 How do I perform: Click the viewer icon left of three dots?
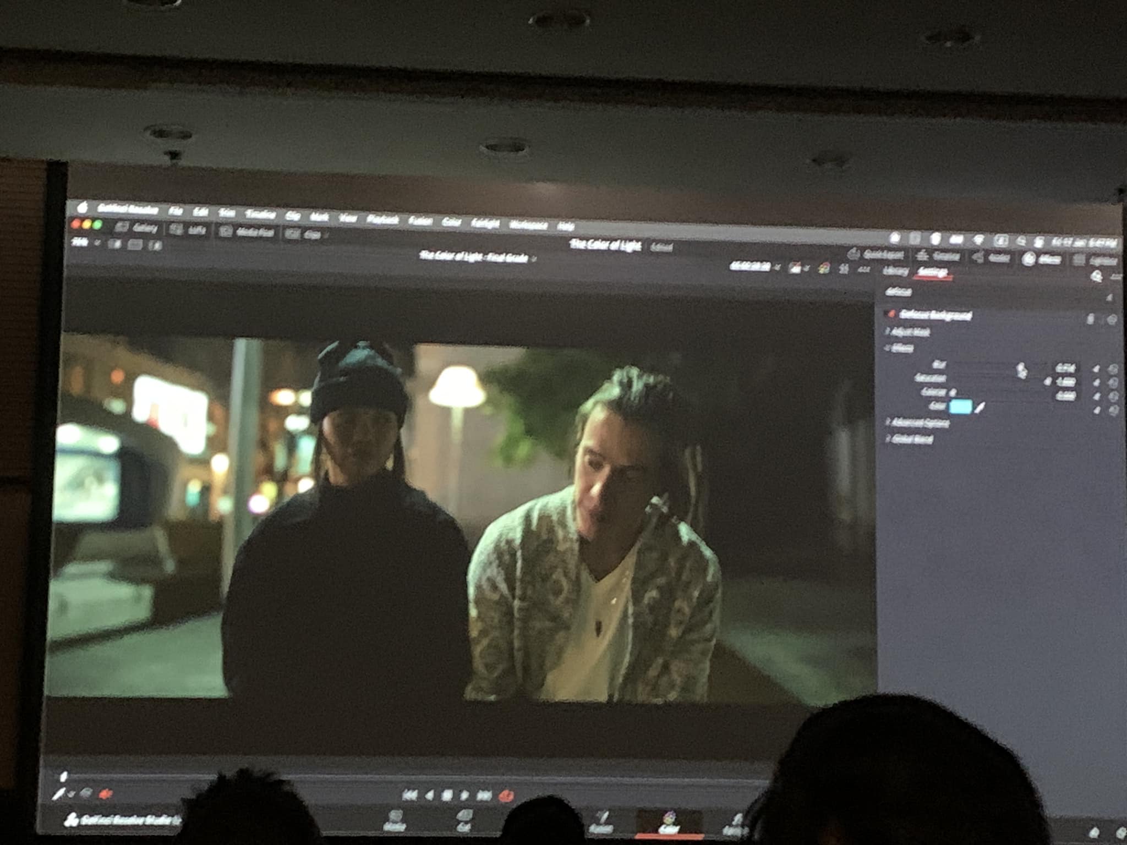[844, 269]
